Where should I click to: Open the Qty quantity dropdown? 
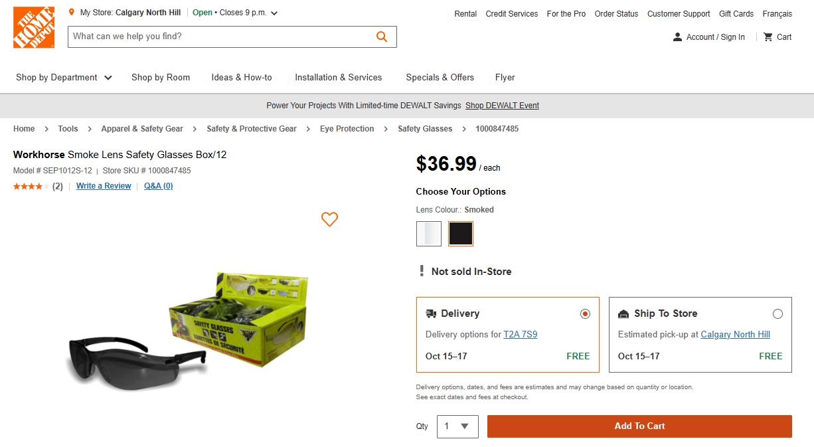tap(457, 426)
